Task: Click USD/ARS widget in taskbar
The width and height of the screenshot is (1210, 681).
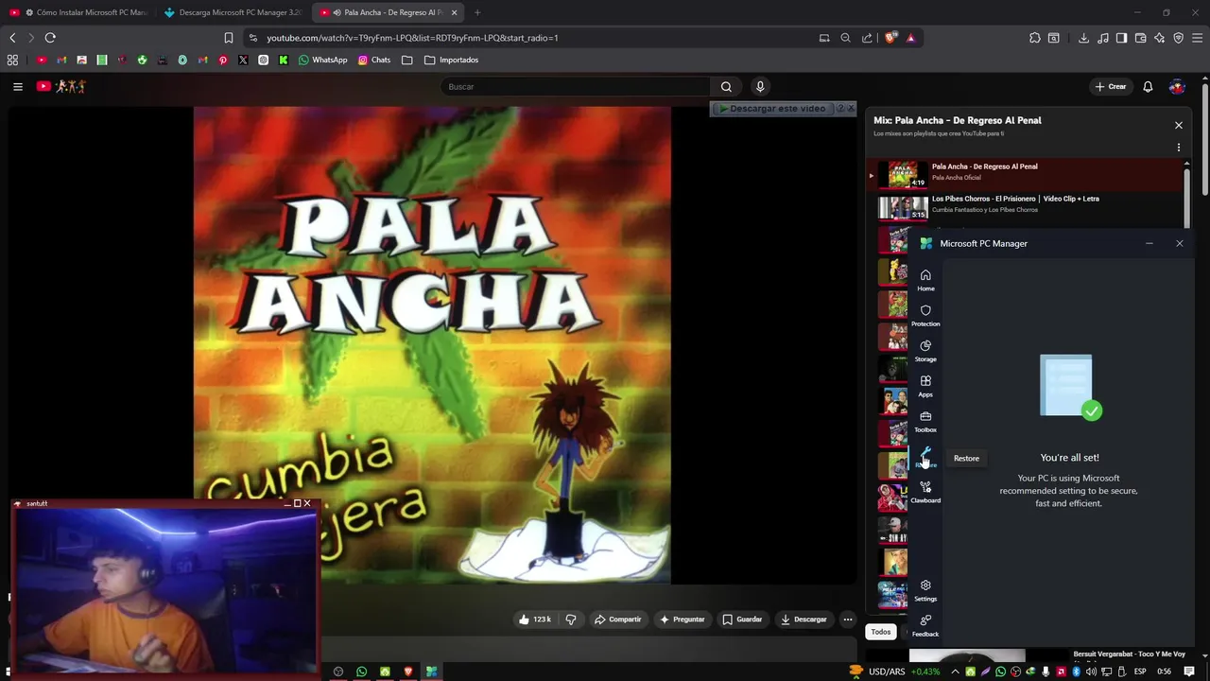Action: coord(894,672)
